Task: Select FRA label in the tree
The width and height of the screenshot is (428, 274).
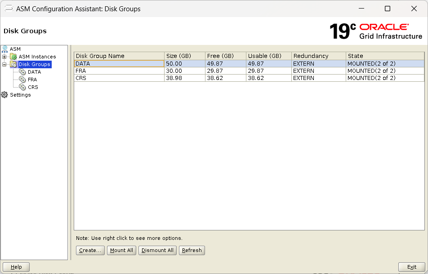Action: [32, 80]
